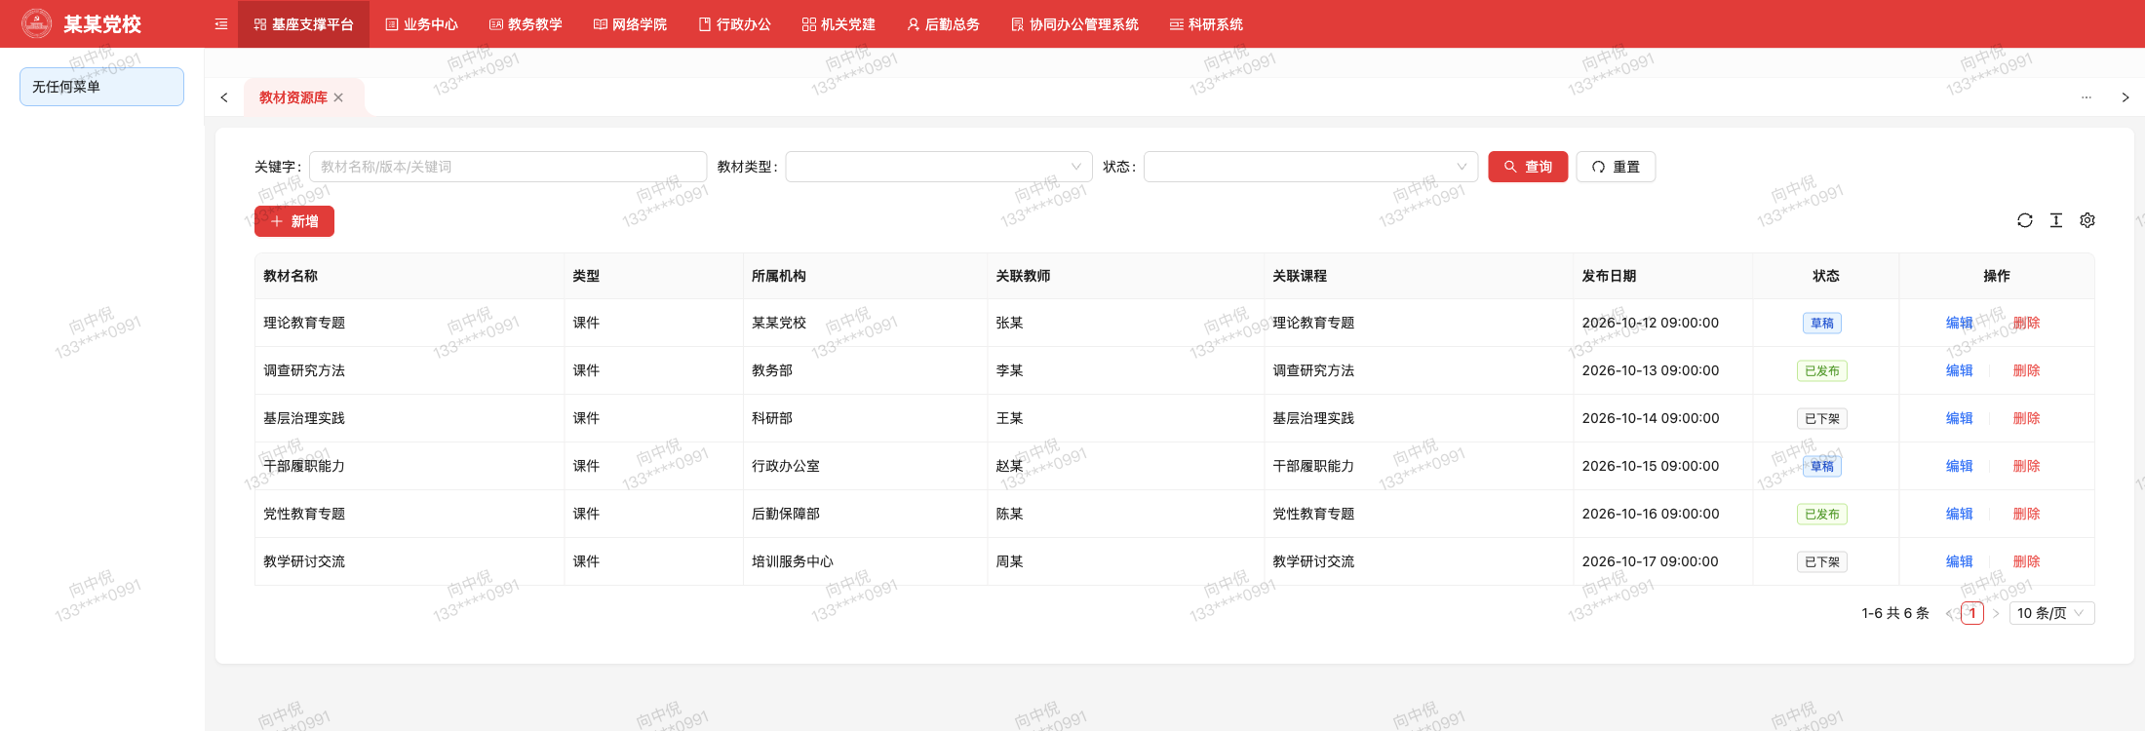Open 科研系统 menu
The height and width of the screenshot is (731, 2145).
click(1206, 24)
